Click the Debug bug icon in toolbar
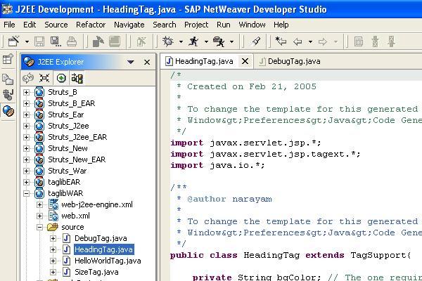 (x=167, y=42)
